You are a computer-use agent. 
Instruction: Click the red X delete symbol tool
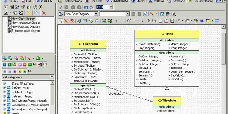(x=66, y=21)
